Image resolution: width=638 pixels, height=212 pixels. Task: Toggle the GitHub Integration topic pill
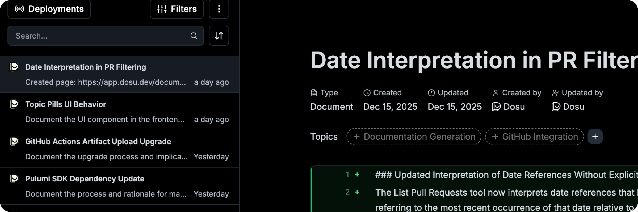tap(534, 136)
